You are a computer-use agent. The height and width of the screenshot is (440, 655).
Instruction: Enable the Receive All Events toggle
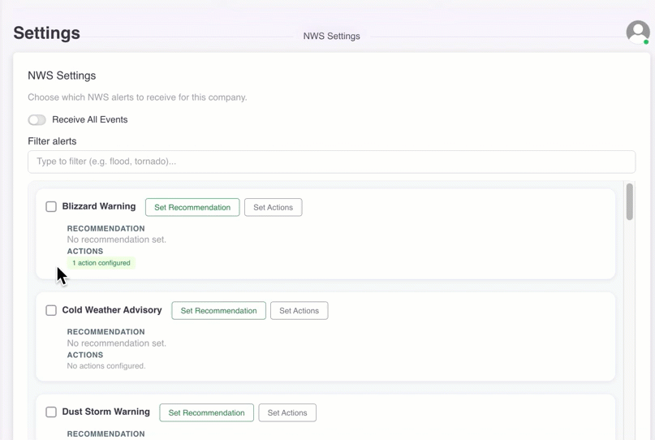point(37,120)
